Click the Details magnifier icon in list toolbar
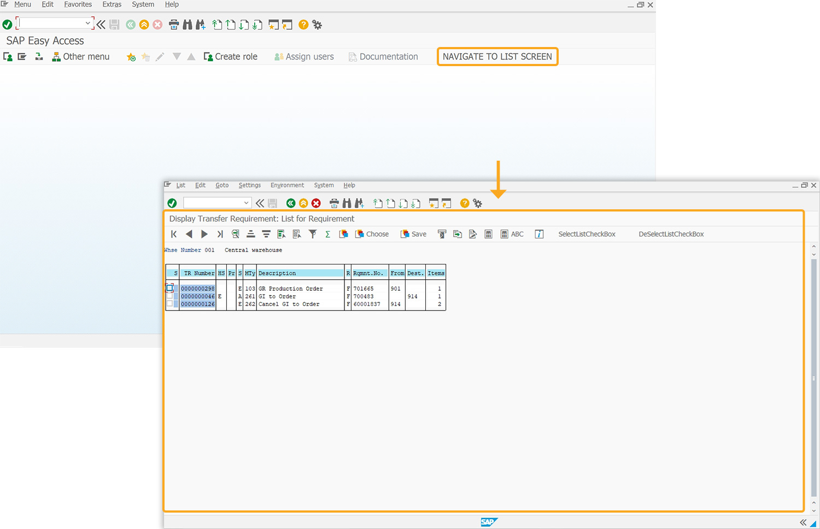The height and width of the screenshot is (529, 820). click(236, 234)
